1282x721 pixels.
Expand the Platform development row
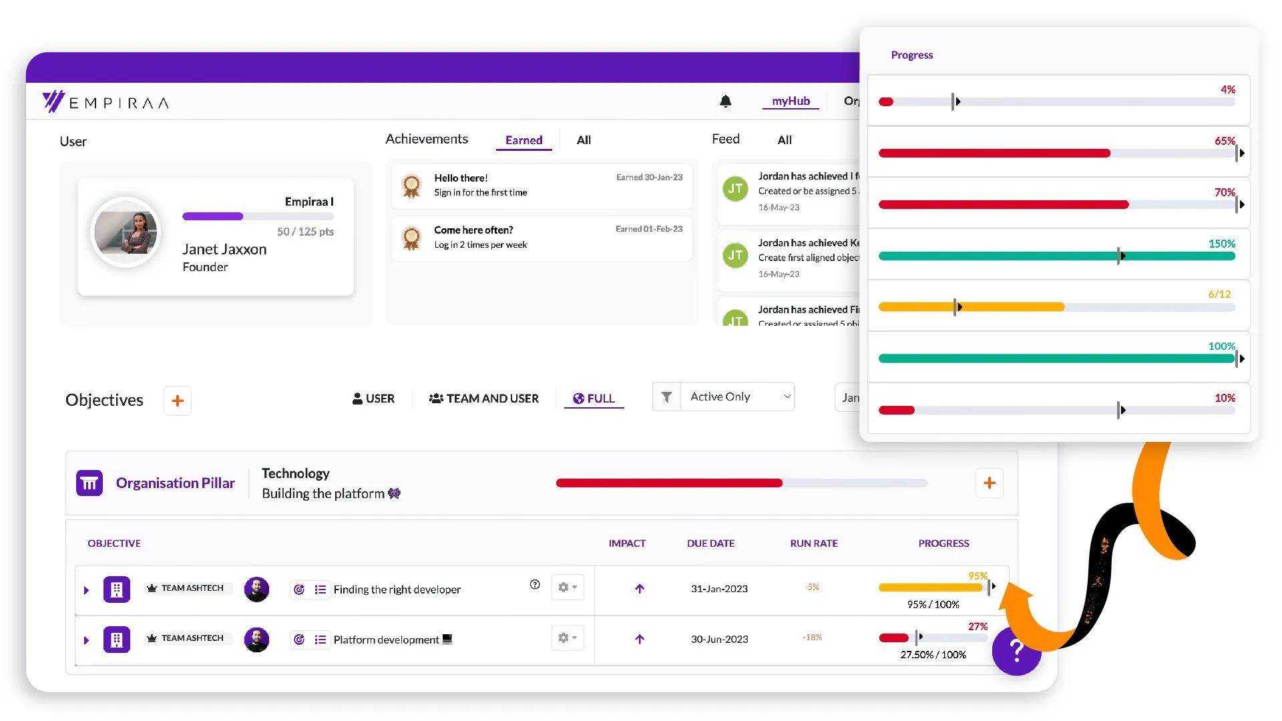[x=86, y=640]
